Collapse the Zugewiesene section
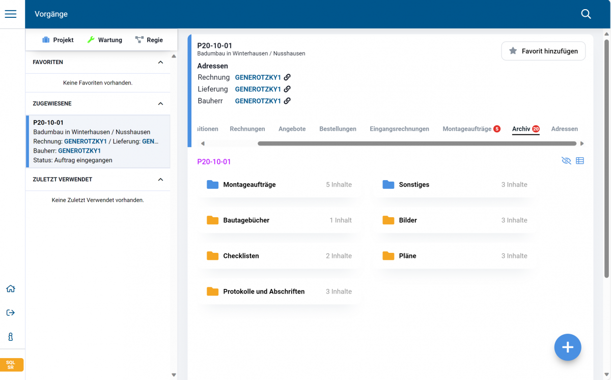 pos(160,104)
